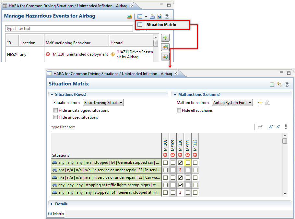
Task: Check the Hide effect chains option
Action: 179,110
